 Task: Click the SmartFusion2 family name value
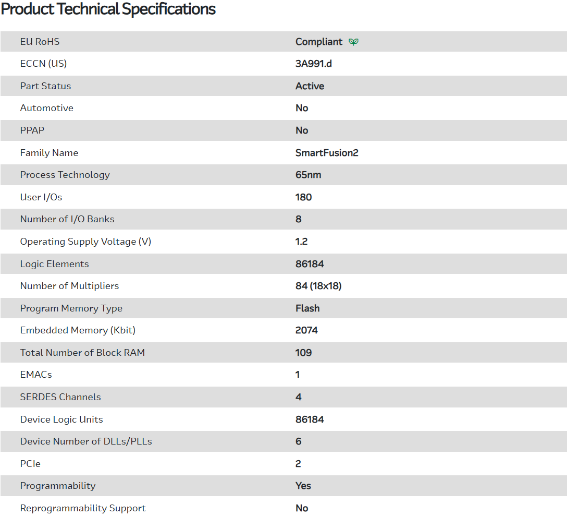tap(327, 153)
